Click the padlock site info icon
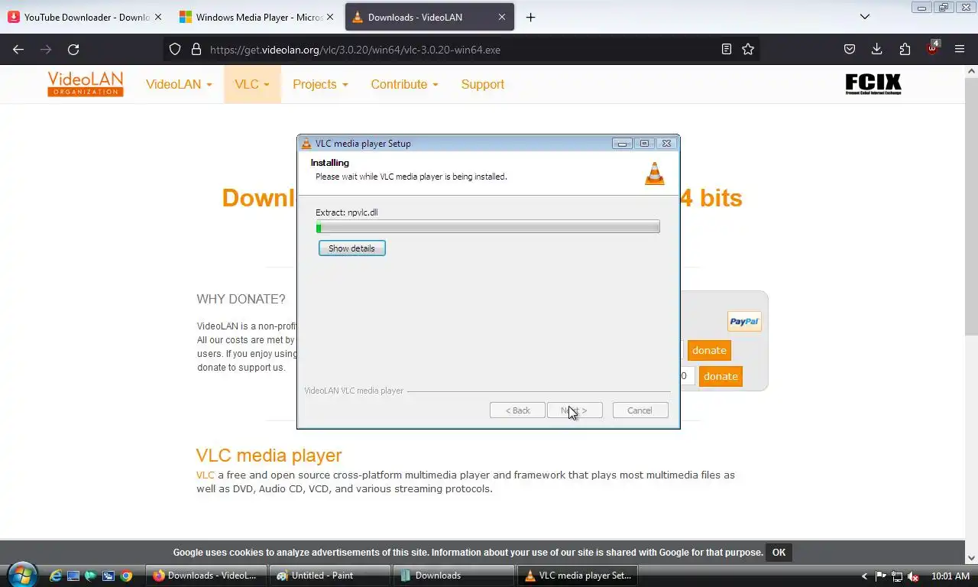This screenshot has height=587, width=978. coord(196,49)
